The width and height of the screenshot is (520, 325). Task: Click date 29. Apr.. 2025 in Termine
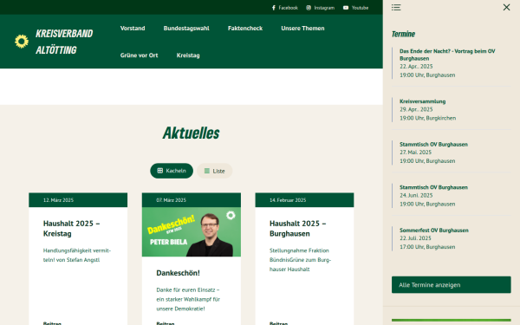pyautogui.click(x=416, y=109)
